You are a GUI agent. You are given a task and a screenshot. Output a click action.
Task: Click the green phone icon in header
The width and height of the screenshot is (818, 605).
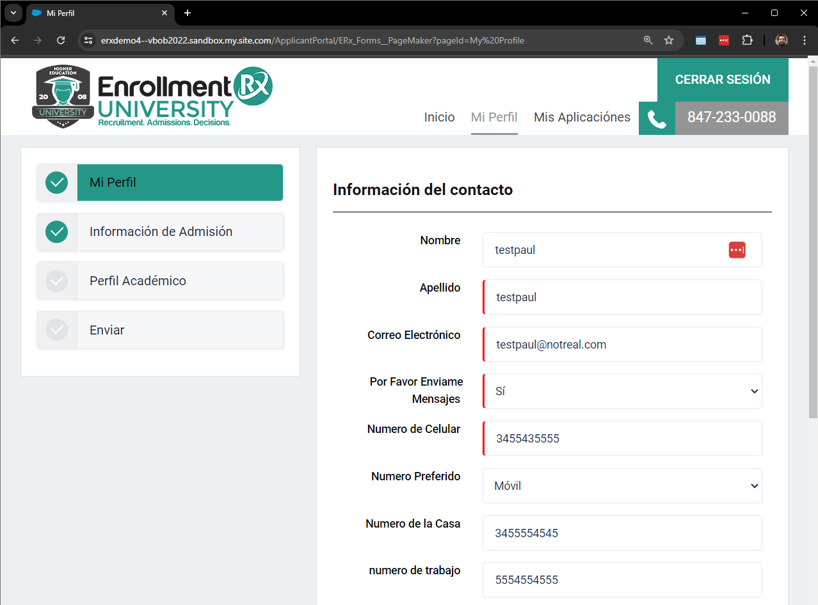(x=657, y=118)
